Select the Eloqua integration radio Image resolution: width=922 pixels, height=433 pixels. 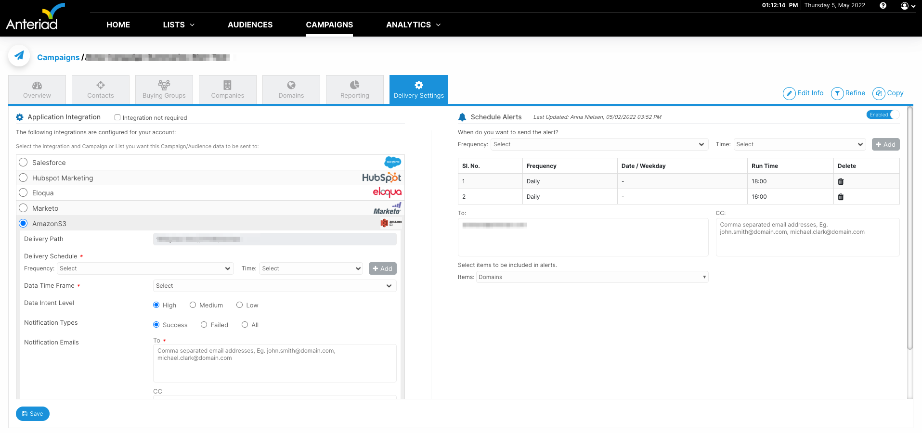click(23, 192)
